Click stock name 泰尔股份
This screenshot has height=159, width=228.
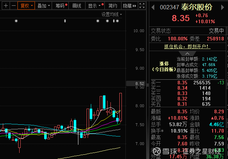click(x=197, y=7)
